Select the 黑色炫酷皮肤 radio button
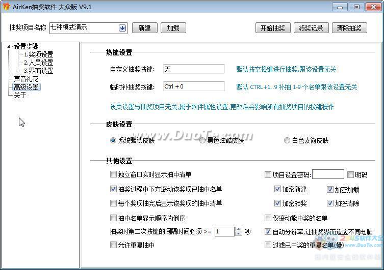 click(x=202, y=140)
